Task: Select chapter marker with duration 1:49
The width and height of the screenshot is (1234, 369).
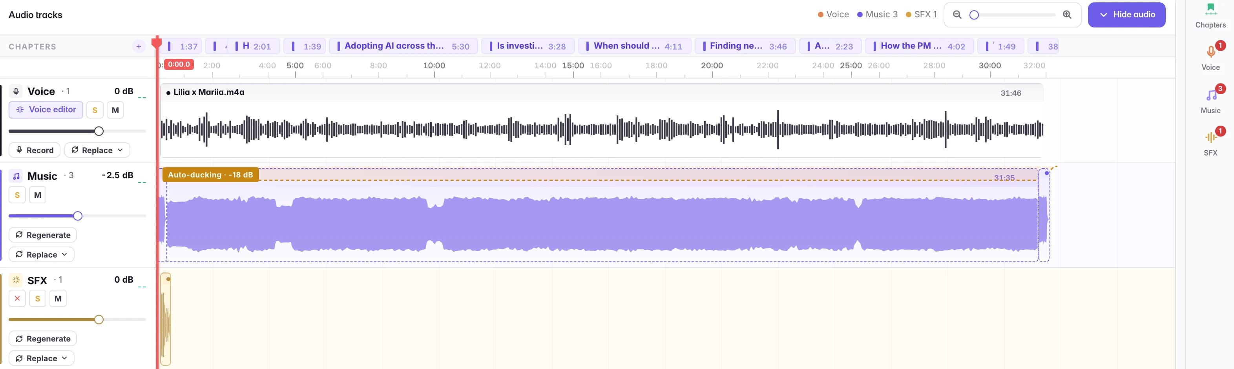Action: click(x=1001, y=46)
